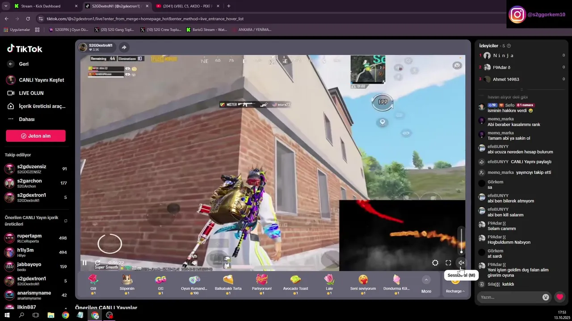The height and width of the screenshot is (321, 572).
Task: Open followed channel s2garchon
Action: tap(36, 183)
